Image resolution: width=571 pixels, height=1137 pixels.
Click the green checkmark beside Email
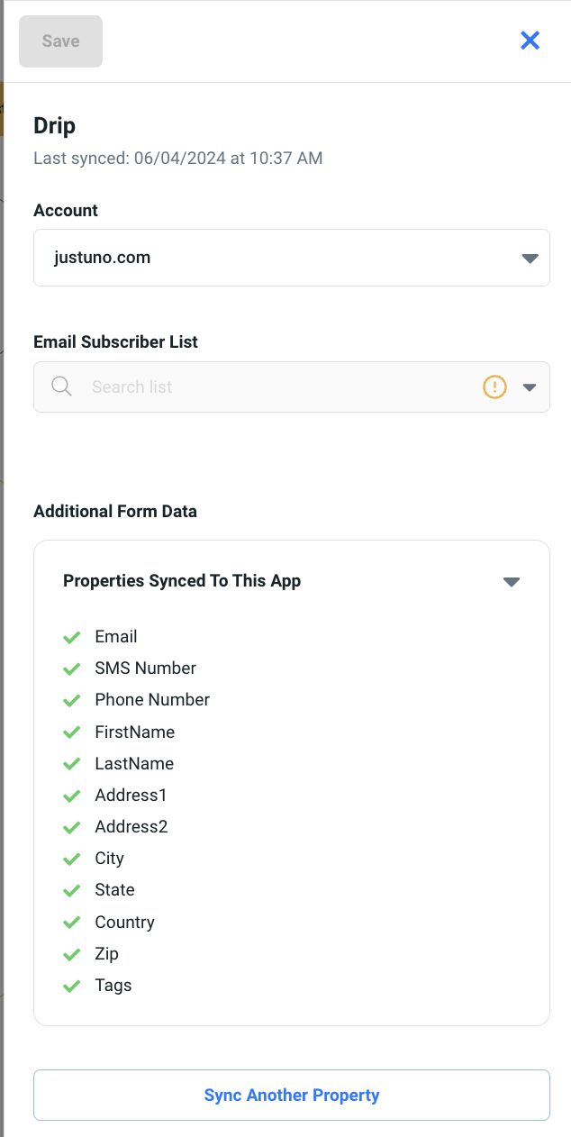[x=72, y=638]
